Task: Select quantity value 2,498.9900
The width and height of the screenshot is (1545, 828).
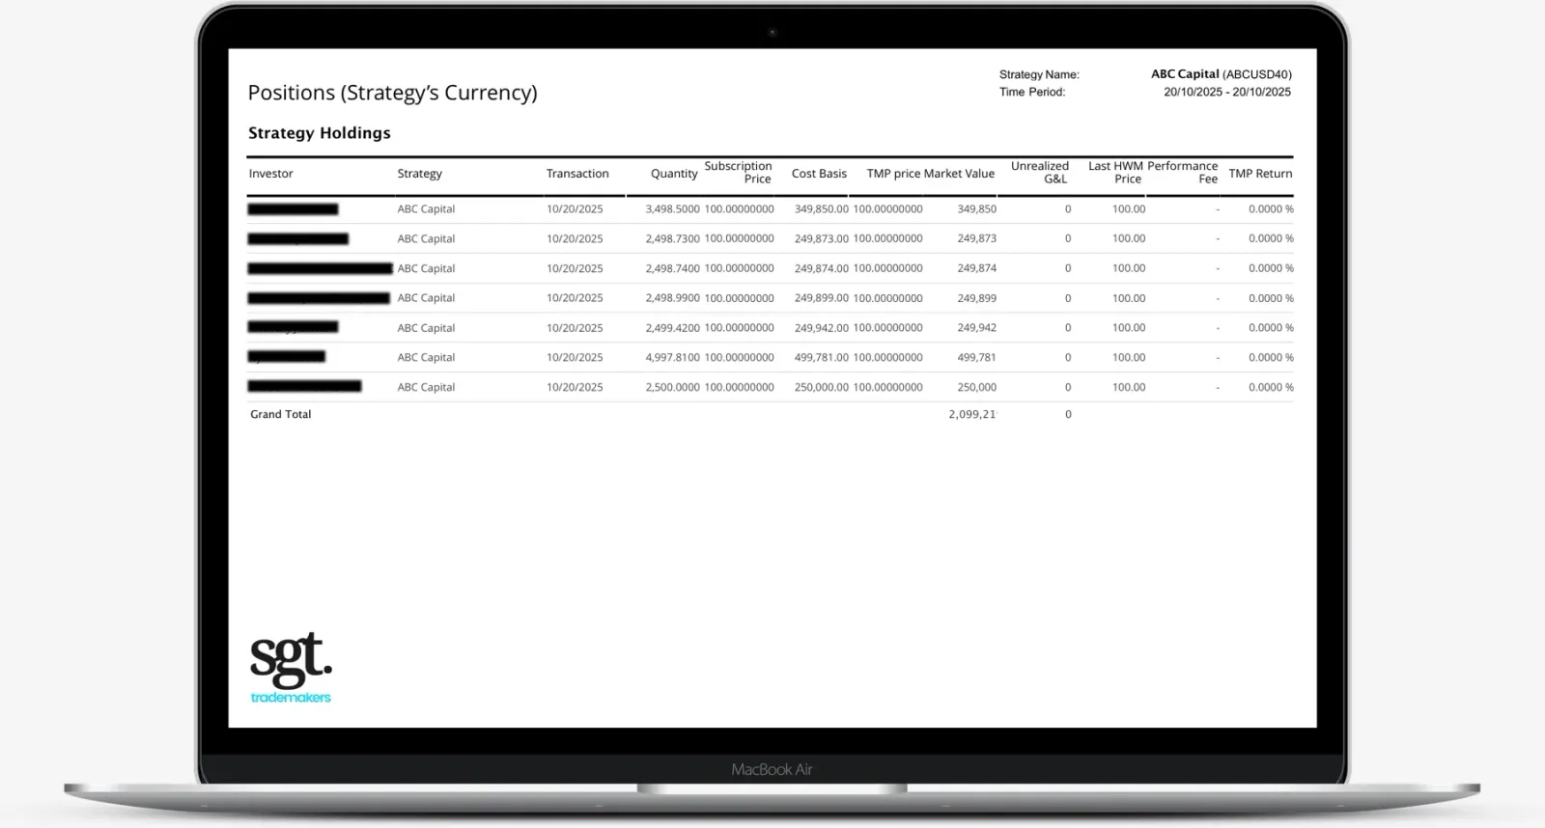Action: point(672,298)
